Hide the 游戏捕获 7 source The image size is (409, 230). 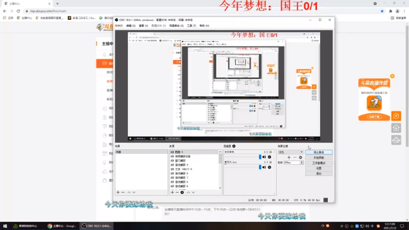(x=172, y=178)
